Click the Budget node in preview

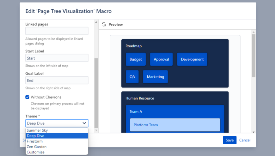click(x=136, y=59)
